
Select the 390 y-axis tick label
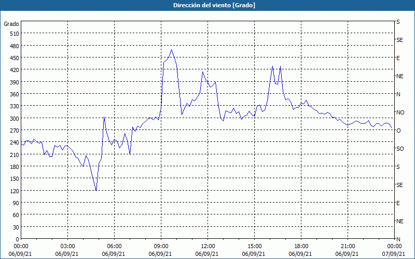click(x=15, y=82)
